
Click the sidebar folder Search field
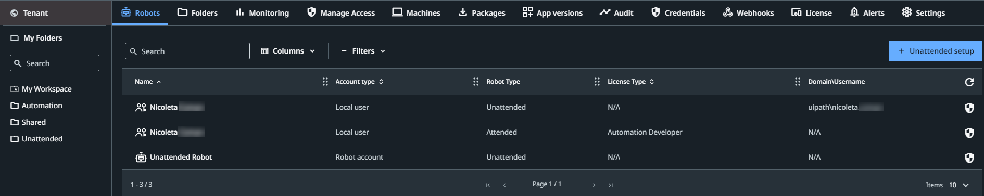click(55, 63)
